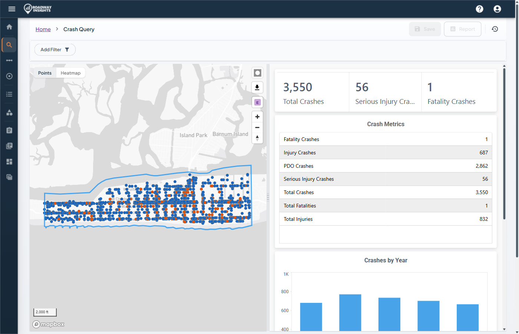Open the Home icon in the sidebar

[x=9, y=27]
